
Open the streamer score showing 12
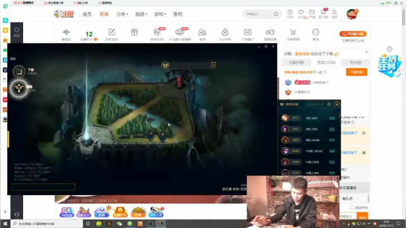[x=89, y=36]
